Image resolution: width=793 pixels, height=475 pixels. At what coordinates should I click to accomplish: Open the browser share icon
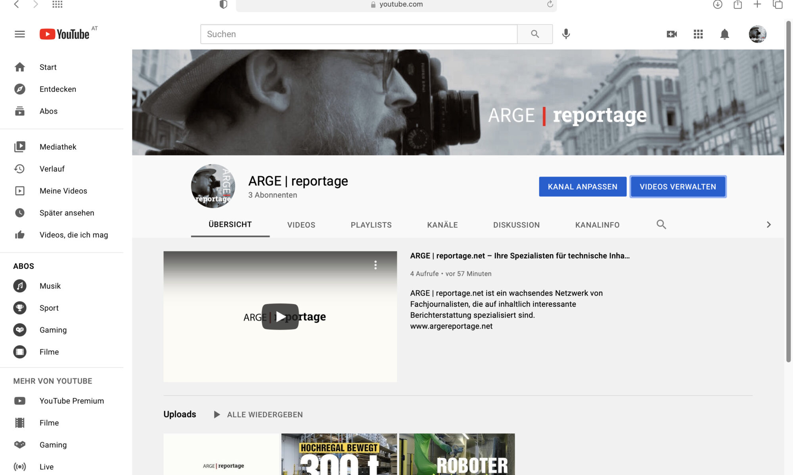(737, 4)
